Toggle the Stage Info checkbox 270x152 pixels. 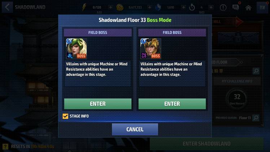point(65,116)
